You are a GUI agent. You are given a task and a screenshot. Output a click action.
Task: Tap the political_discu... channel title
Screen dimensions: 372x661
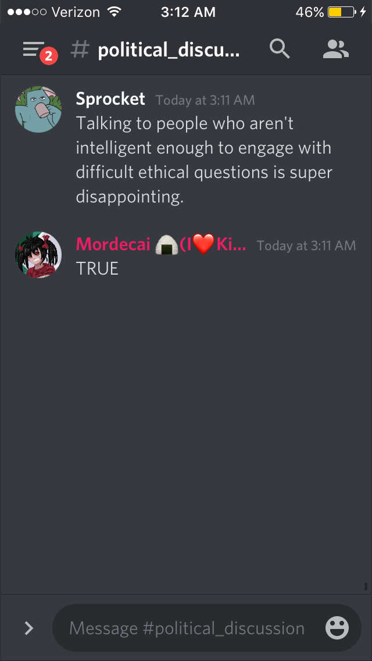coord(169,50)
